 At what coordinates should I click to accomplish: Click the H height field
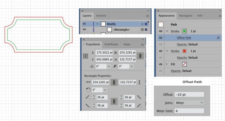coord(127,59)
